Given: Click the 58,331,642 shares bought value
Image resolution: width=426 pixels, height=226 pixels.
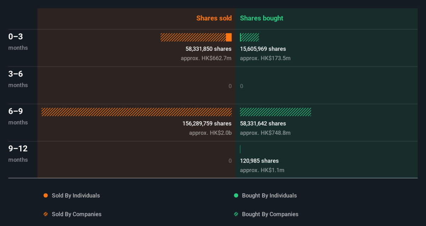Looking at the screenshot, I should (263, 123).
